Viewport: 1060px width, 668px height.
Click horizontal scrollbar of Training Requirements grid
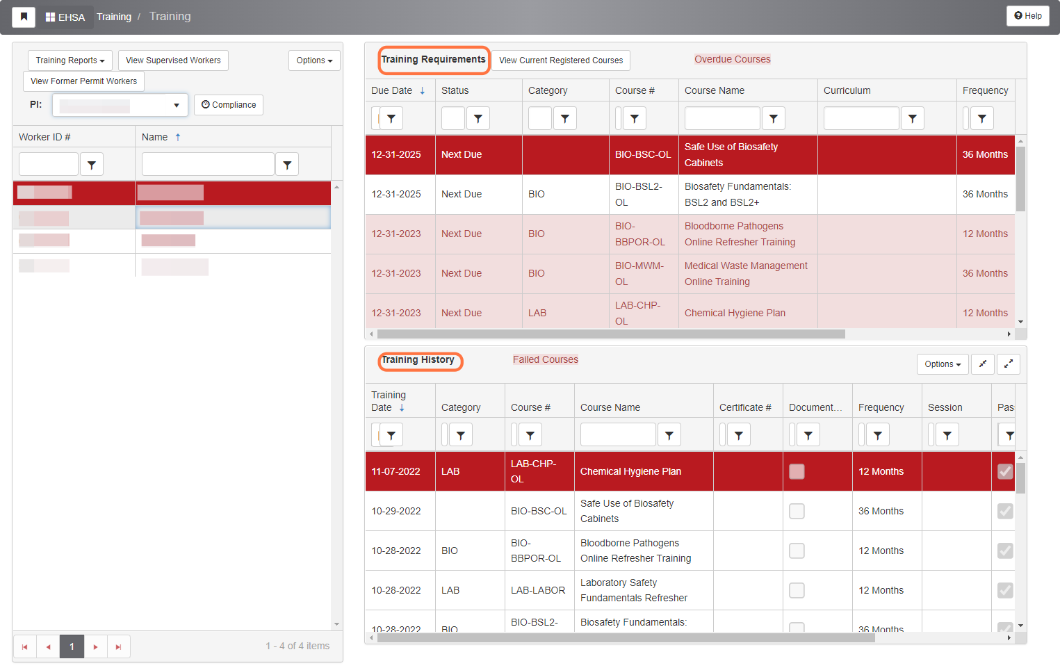point(611,334)
